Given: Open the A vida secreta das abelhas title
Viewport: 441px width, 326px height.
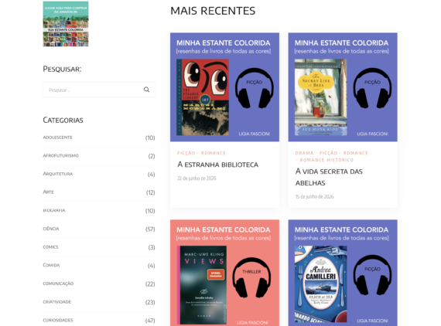Looking at the screenshot, I should click(329, 177).
